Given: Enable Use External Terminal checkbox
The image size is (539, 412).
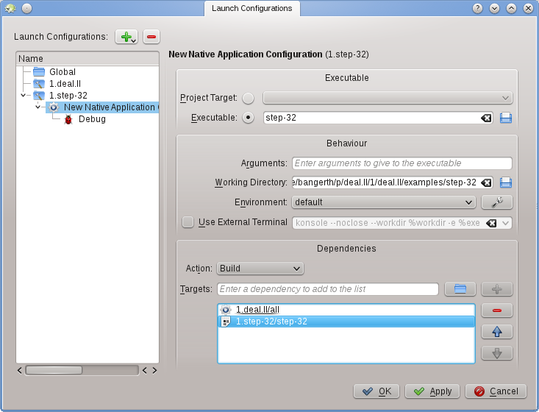Looking at the screenshot, I should tap(188, 222).
